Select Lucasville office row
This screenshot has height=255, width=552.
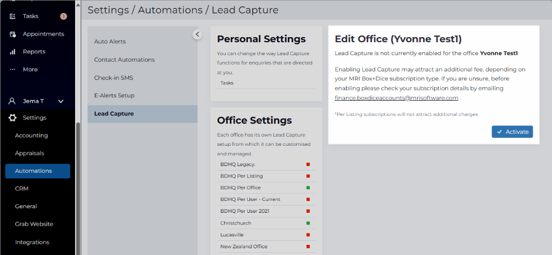tap(266, 235)
